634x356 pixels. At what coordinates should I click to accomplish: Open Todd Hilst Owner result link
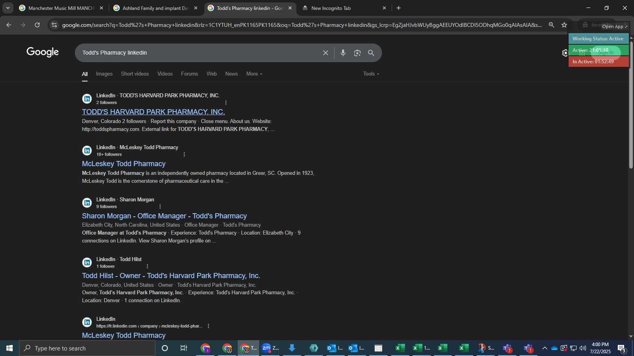pos(171,276)
